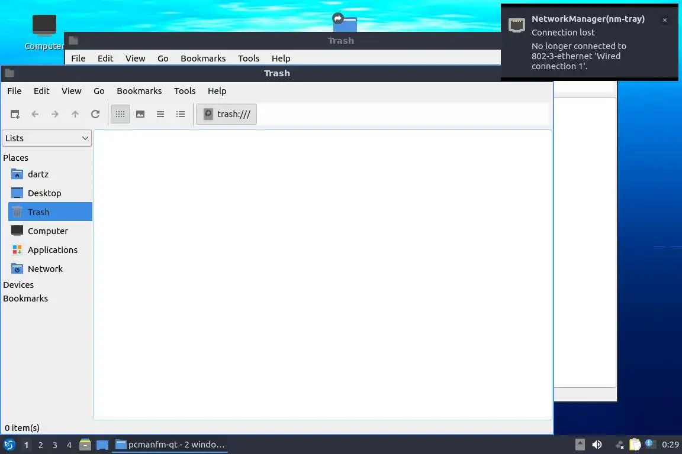Click the front Trash window folder icon
Image resolution: width=682 pixels, height=454 pixels.
point(9,73)
